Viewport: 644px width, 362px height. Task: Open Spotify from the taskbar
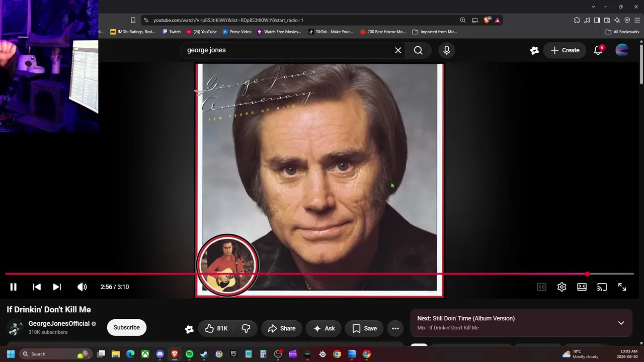[x=189, y=354]
